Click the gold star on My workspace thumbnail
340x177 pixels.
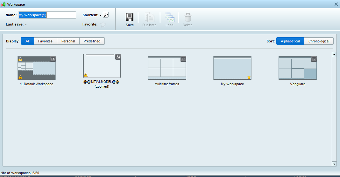[x=249, y=77]
